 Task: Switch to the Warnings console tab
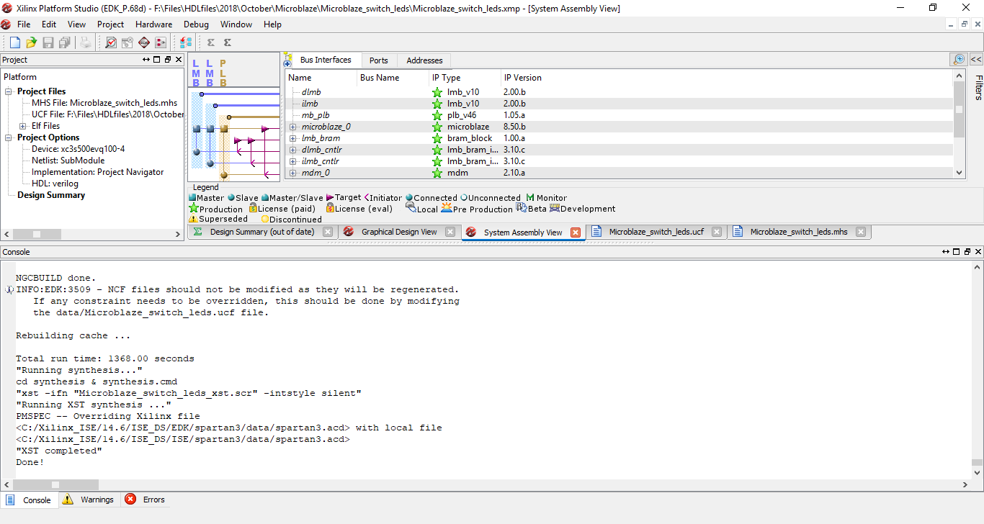(x=88, y=500)
